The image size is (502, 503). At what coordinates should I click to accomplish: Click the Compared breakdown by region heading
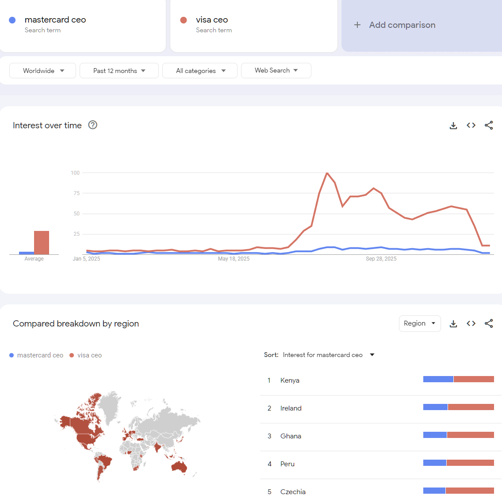click(76, 324)
